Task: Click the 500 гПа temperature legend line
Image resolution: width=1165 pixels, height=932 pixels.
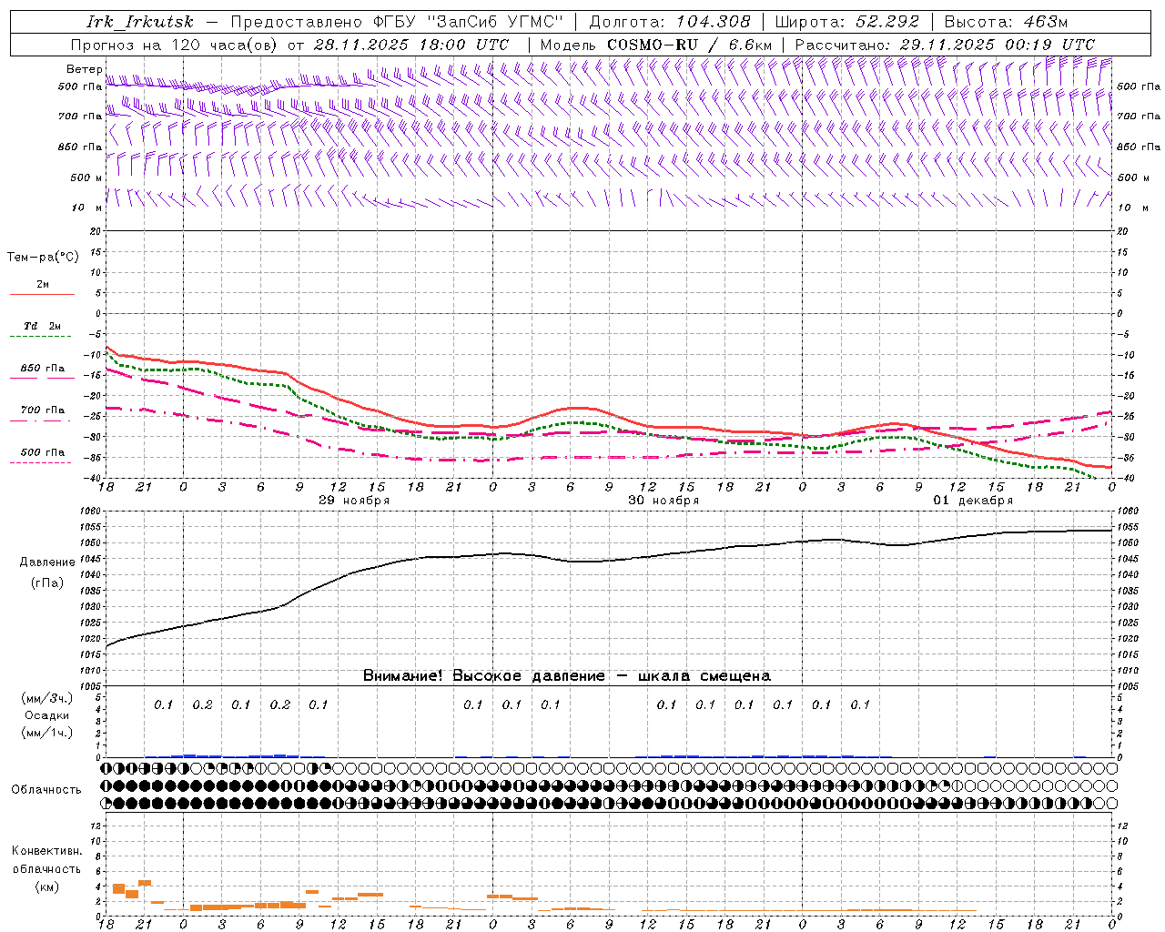Action: tap(42, 462)
